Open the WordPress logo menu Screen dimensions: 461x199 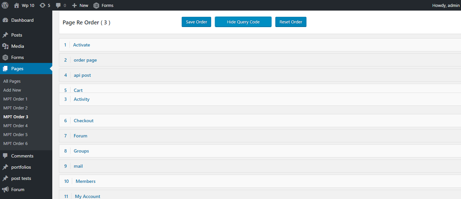tap(5, 5)
